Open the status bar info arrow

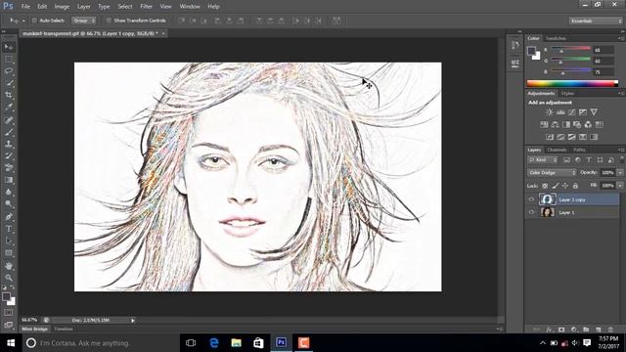(x=133, y=320)
